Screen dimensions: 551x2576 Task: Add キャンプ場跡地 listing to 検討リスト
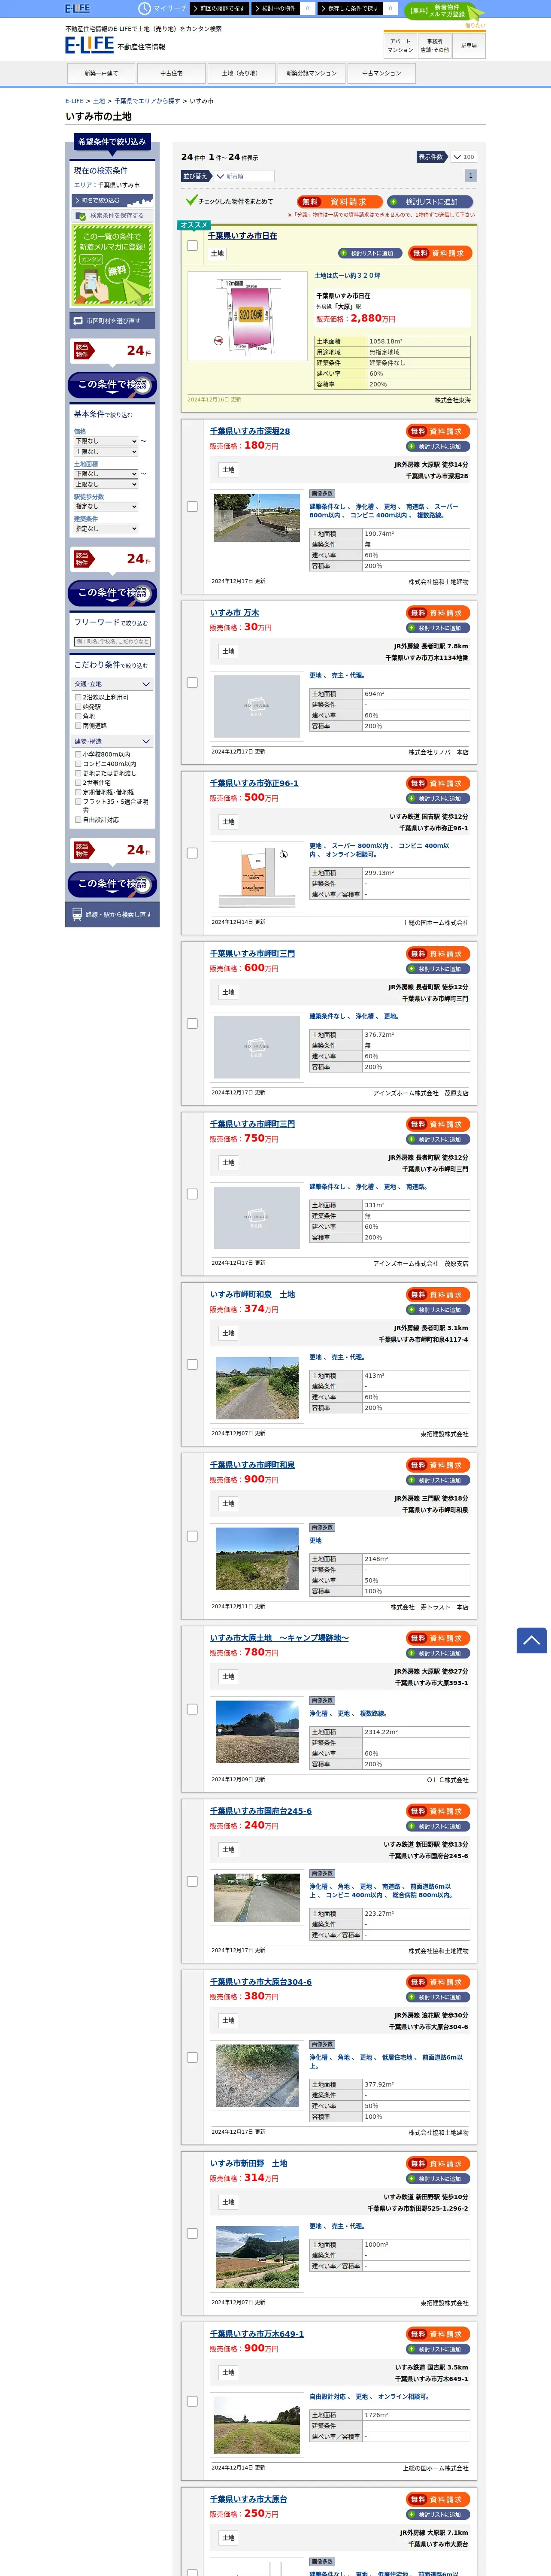(439, 1653)
